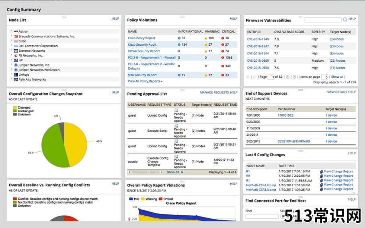Click warning icon in Cisco Security Audit row
Image resolution: width=365 pixels, height=228 pixels.
point(206,44)
